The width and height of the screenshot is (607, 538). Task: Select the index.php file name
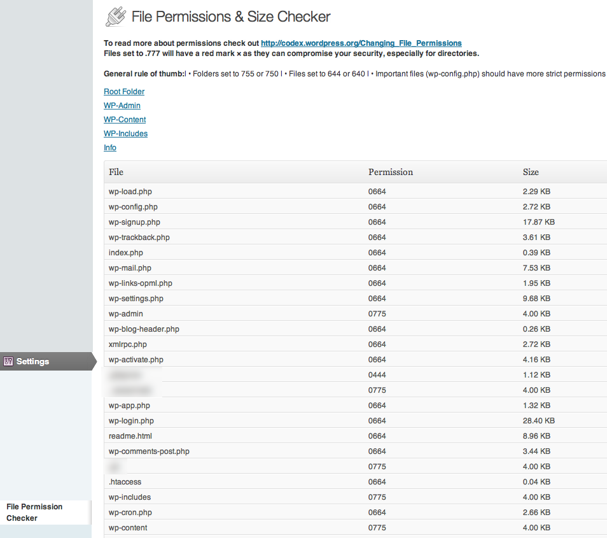[126, 253]
